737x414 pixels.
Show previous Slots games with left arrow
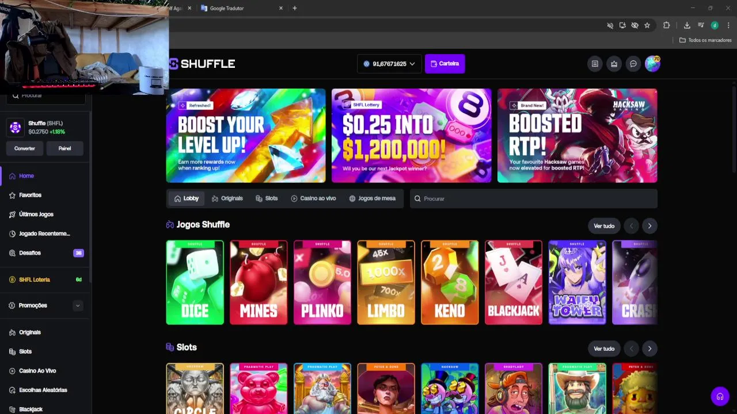tap(631, 348)
